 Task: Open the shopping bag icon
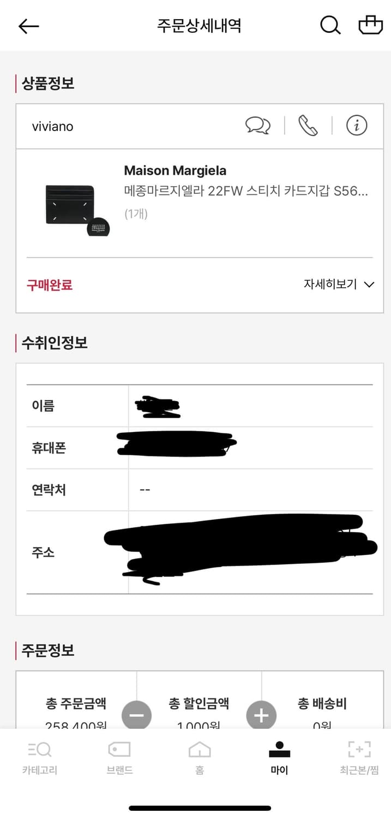pyautogui.click(x=370, y=25)
